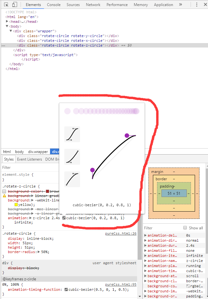Image resolution: width=208 pixels, height=299 pixels.
Task: Choose the ease-in-out curve preset thumbnail
Action: tap(72, 134)
